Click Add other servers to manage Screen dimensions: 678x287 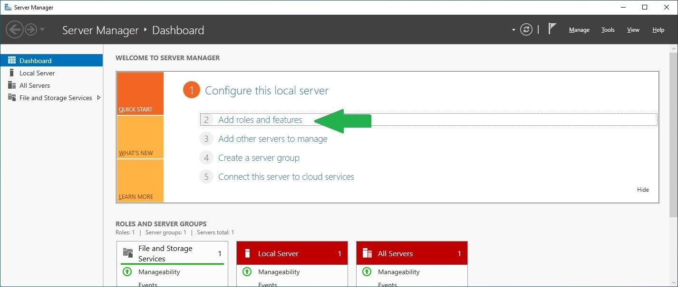point(273,139)
